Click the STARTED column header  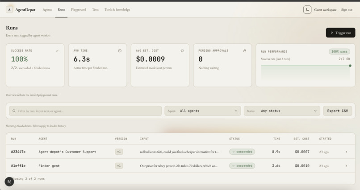click(325, 139)
